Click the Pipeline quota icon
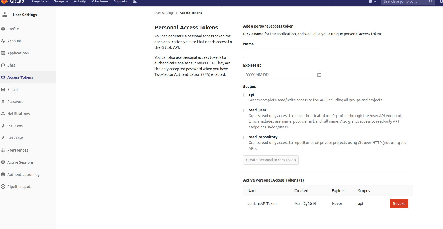The width and height of the screenshot is (443, 229). pyautogui.click(x=3, y=187)
